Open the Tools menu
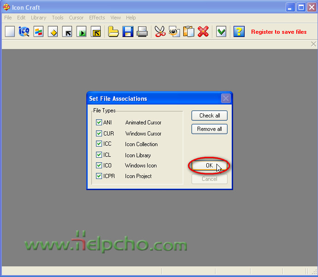This screenshot has width=318, height=277. [x=58, y=18]
